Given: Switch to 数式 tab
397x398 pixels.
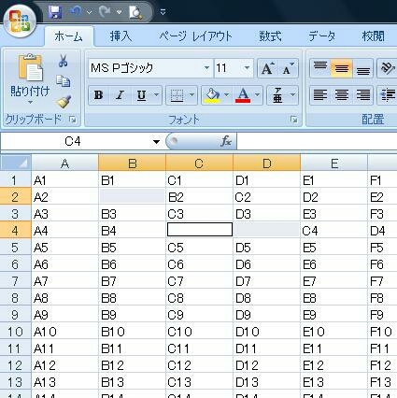Looking at the screenshot, I should tap(270, 36).
